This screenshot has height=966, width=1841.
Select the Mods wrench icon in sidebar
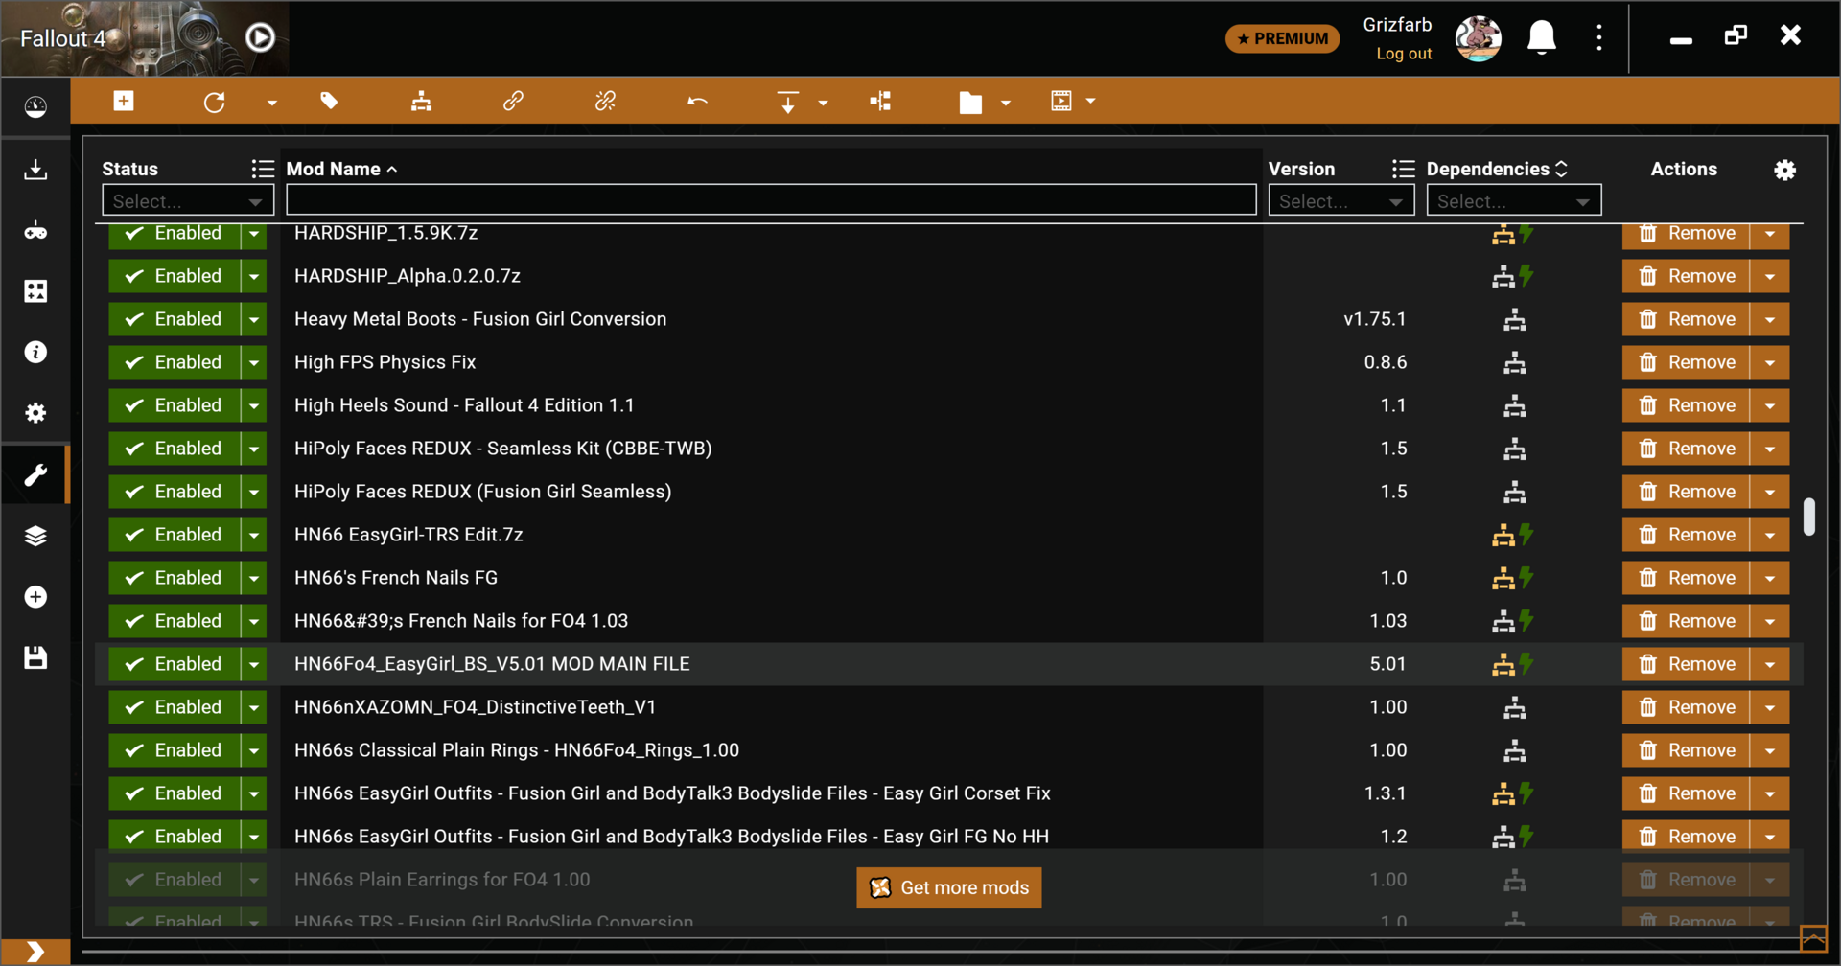[35, 474]
